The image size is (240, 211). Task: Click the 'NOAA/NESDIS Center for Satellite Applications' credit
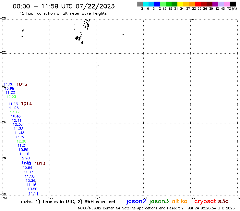point(130,208)
